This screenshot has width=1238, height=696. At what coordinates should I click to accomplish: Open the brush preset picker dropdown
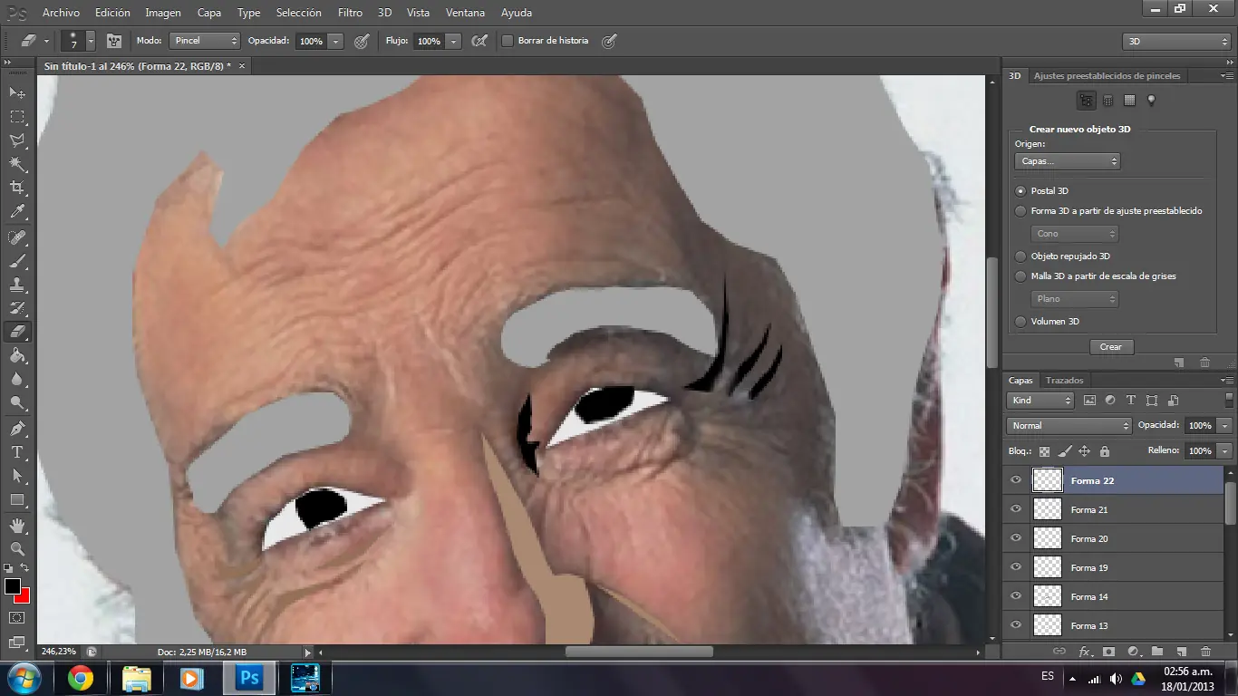[91, 41]
